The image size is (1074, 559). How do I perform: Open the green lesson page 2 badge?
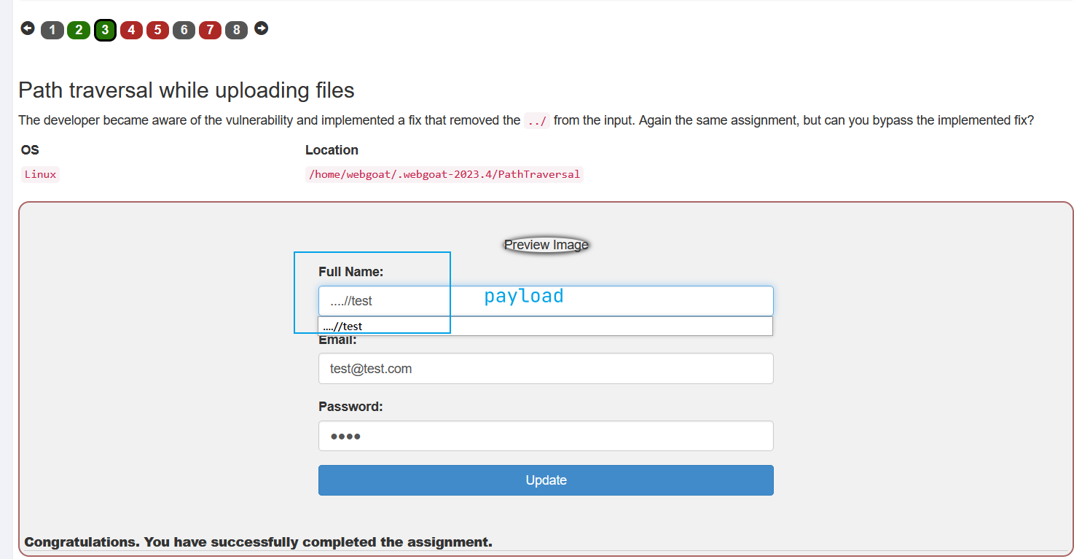point(79,30)
